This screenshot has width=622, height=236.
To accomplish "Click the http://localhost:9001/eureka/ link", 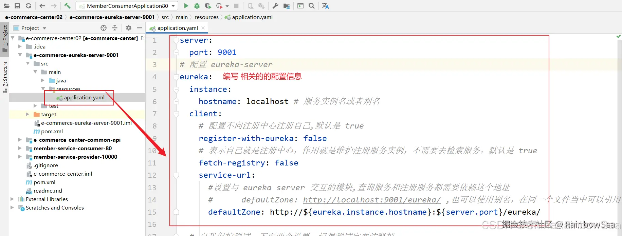I will click(372, 200).
